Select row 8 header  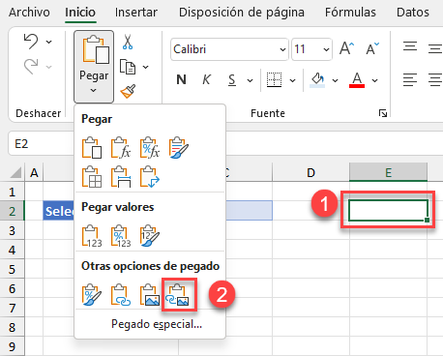click(x=13, y=327)
